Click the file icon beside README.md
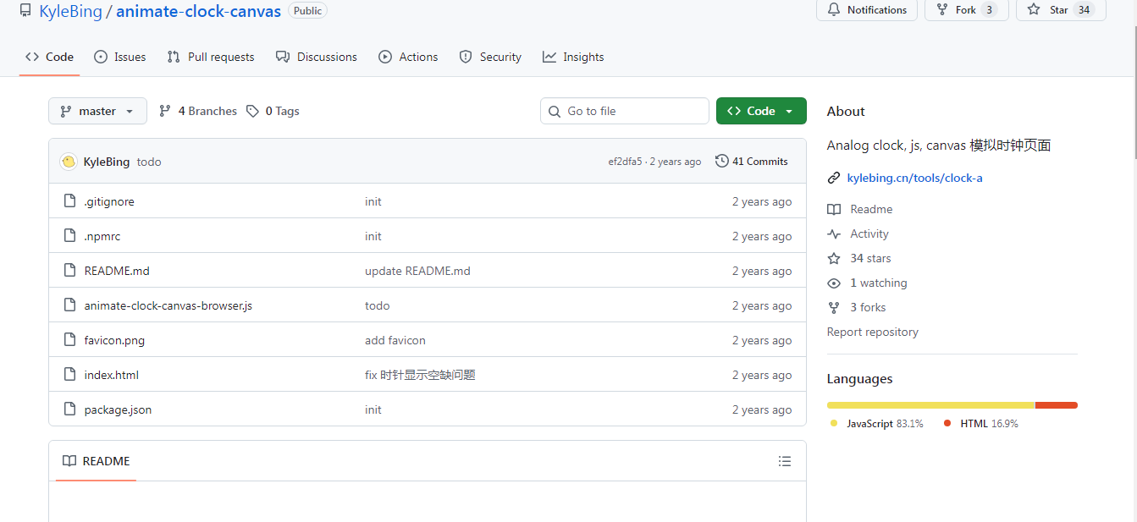Viewport: 1137px width, 522px height. [x=69, y=271]
